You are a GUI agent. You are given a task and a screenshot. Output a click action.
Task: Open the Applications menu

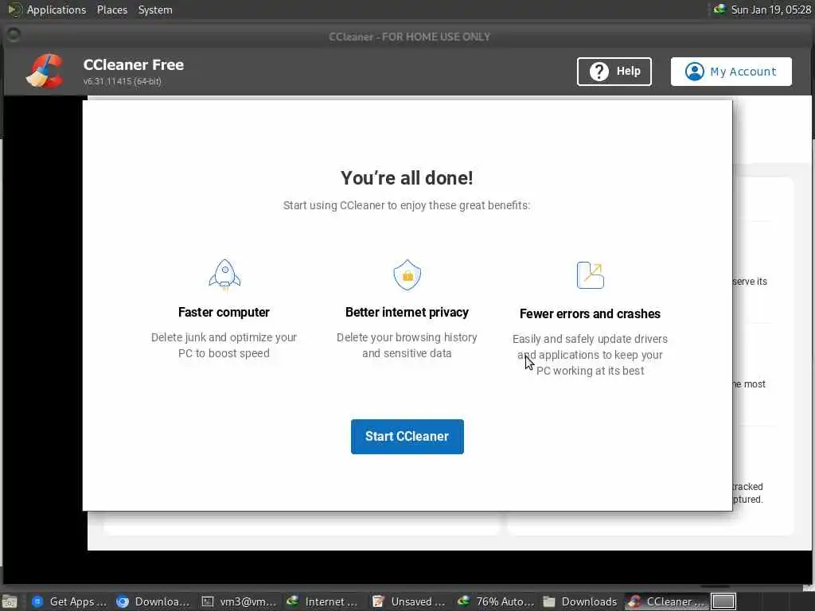pyautogui.click(x=57, y=10)
